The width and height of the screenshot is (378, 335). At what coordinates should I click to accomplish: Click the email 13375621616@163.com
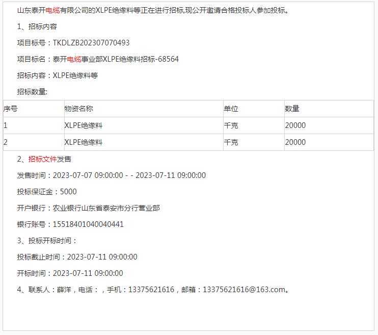(x=244, y=290)
